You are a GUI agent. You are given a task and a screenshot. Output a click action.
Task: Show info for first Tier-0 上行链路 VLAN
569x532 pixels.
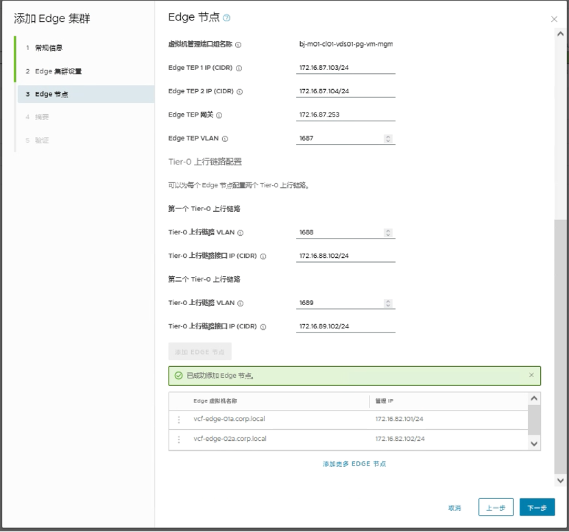coord(240,233)
